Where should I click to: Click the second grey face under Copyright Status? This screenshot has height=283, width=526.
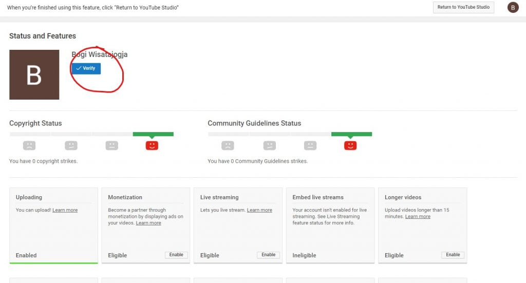[71, 145]
